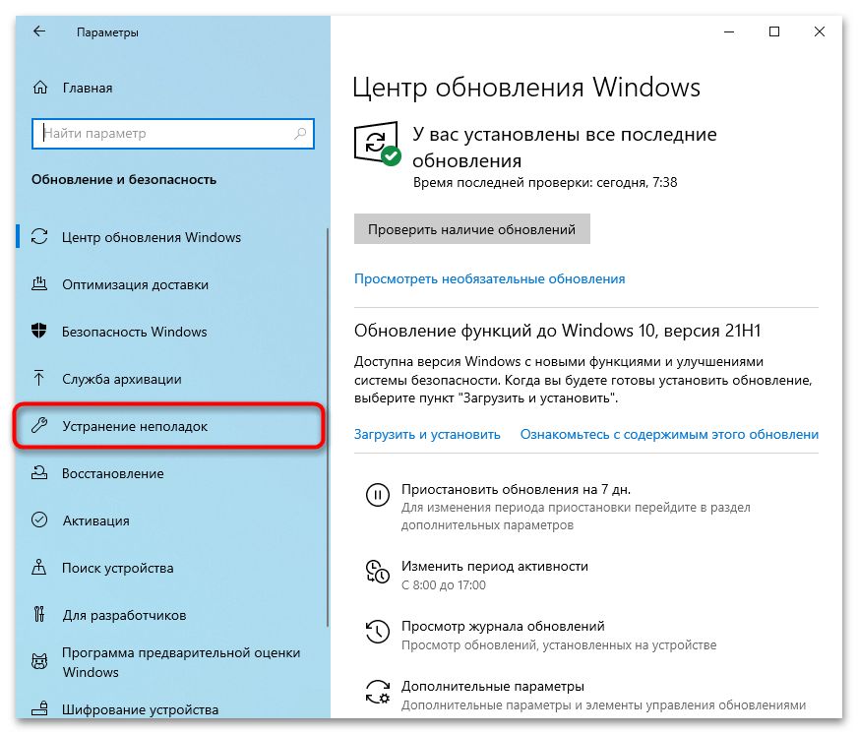The width and height of the screenshot is (858, 734).
Task: Click the history icon for Просмотр журнала обновлений
Action: coord(378,632)
